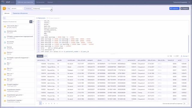Click the table icon of Hospitalisation details
This screenshot has height=108, width=192.
[5, 90]
